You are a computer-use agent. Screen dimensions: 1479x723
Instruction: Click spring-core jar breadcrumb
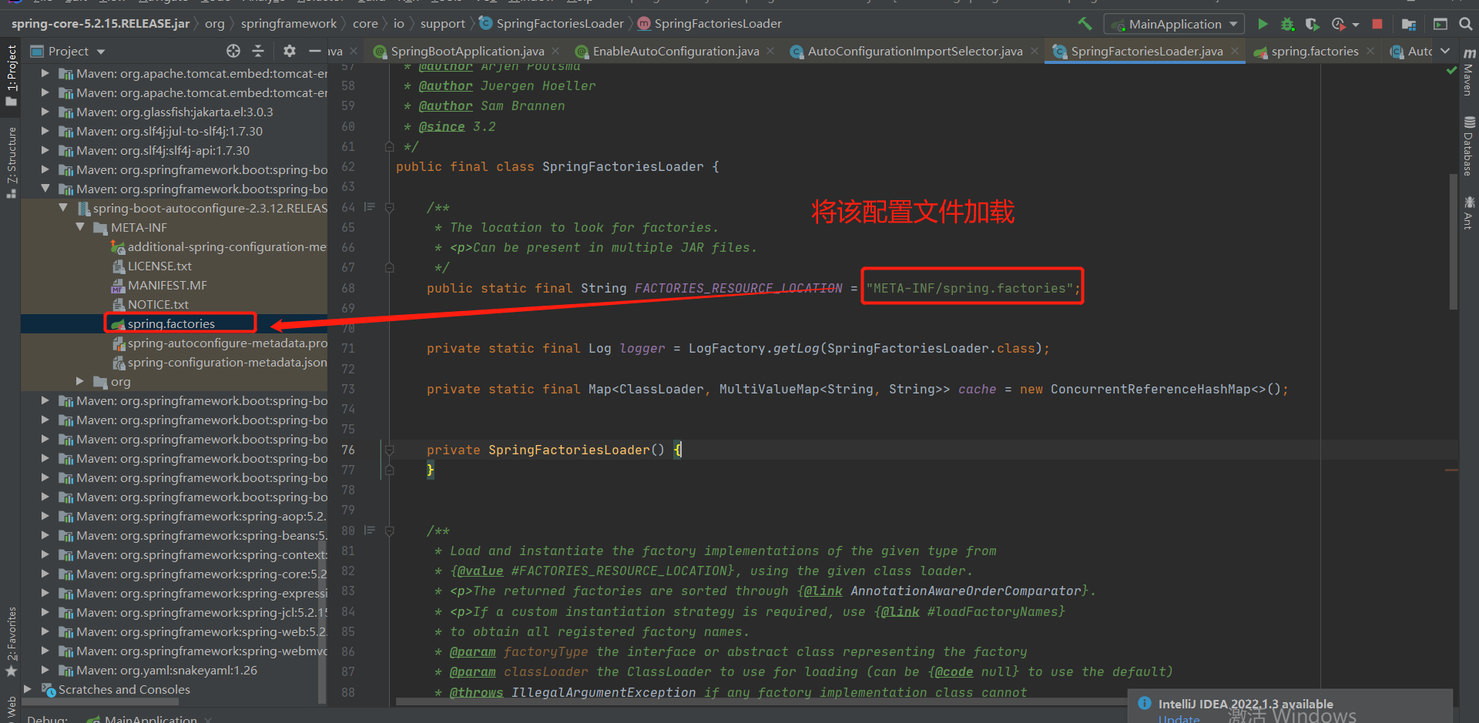pos(100,24)
